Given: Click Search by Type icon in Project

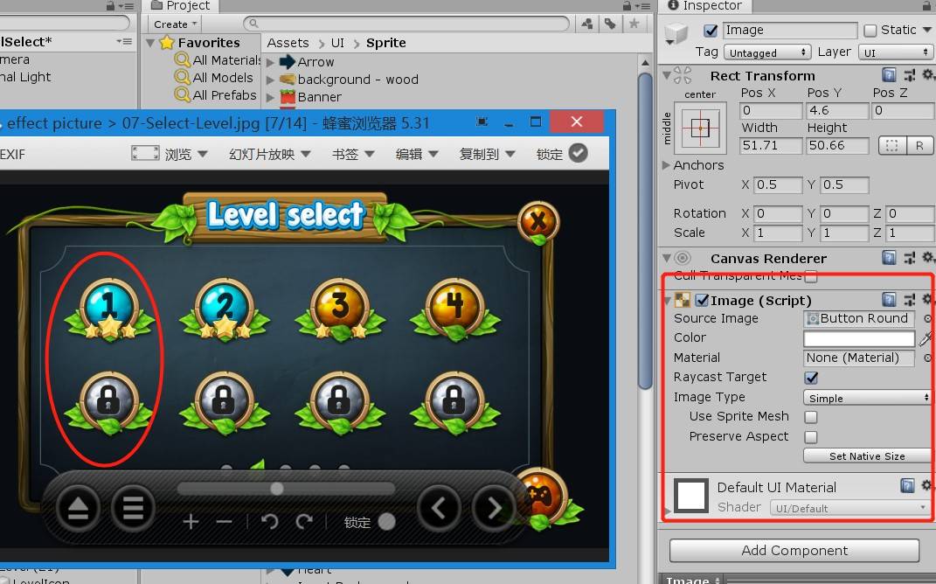Looking at the screenshot, I should [588, 24].
